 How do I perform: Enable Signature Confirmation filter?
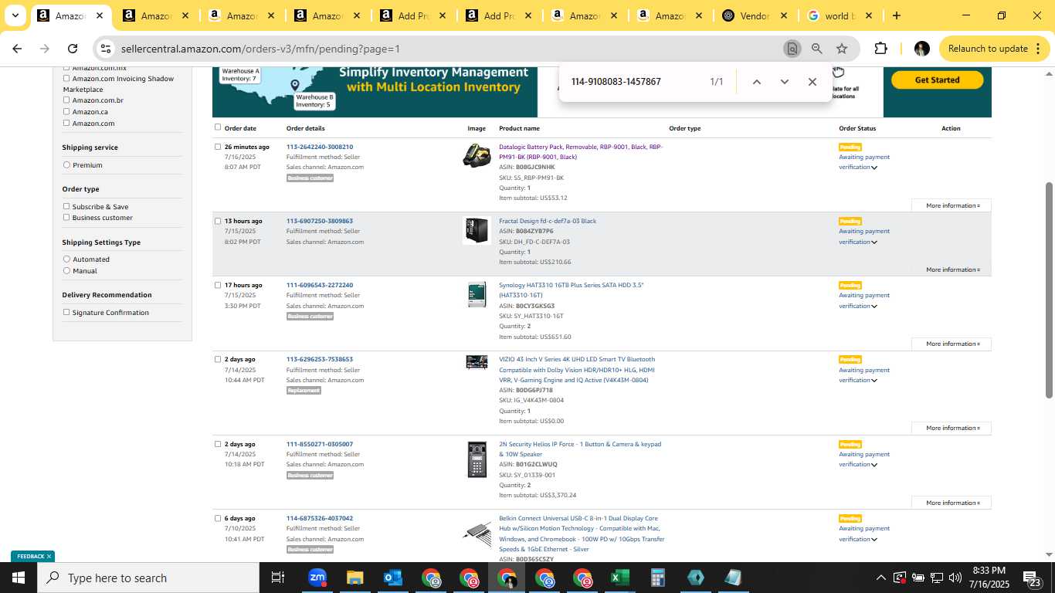pyautogui.click(x=66, y=312)
